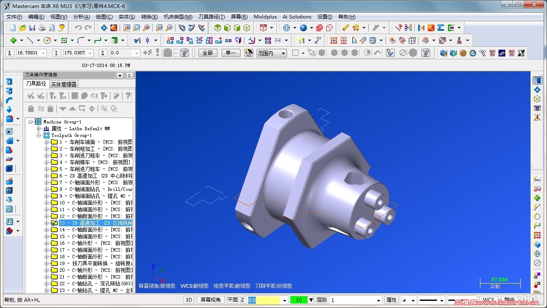Post selected operations with G1 icon
This screenshot has height=308, width=547.
pos(94,96)
